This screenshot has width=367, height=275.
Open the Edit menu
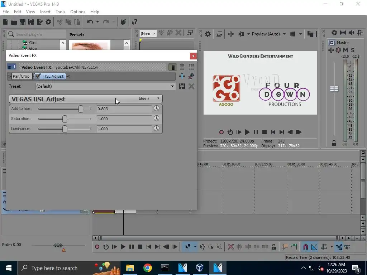[x=18, y=12]
